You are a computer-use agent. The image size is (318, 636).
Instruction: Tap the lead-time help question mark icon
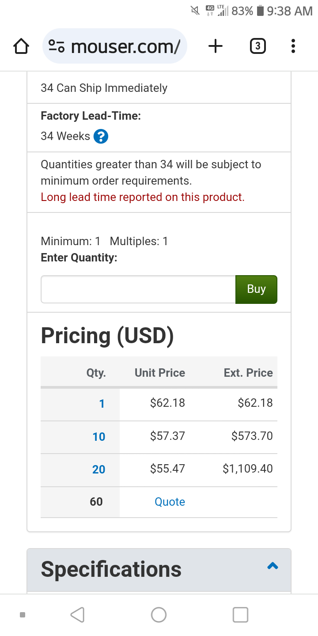(x=101, y=136)
